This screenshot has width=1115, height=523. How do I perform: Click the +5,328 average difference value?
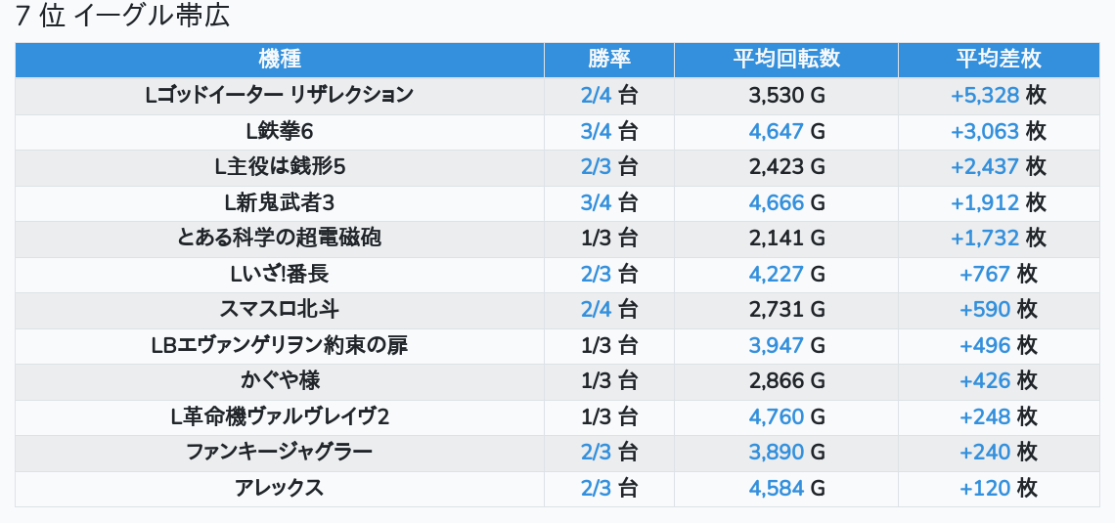click(x=985, y=96)
